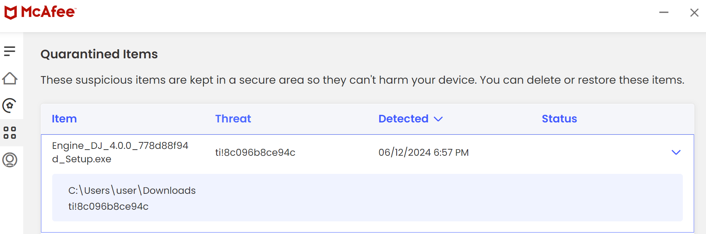
Task: Toggle the Detected column sort arrow
Action: (x=438, y=119)
